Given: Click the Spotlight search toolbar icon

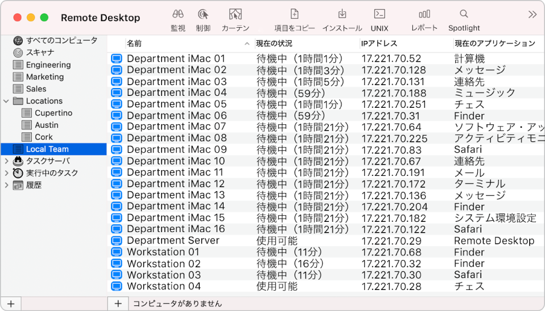Looking at the screenshot, I should coord(464,15).
